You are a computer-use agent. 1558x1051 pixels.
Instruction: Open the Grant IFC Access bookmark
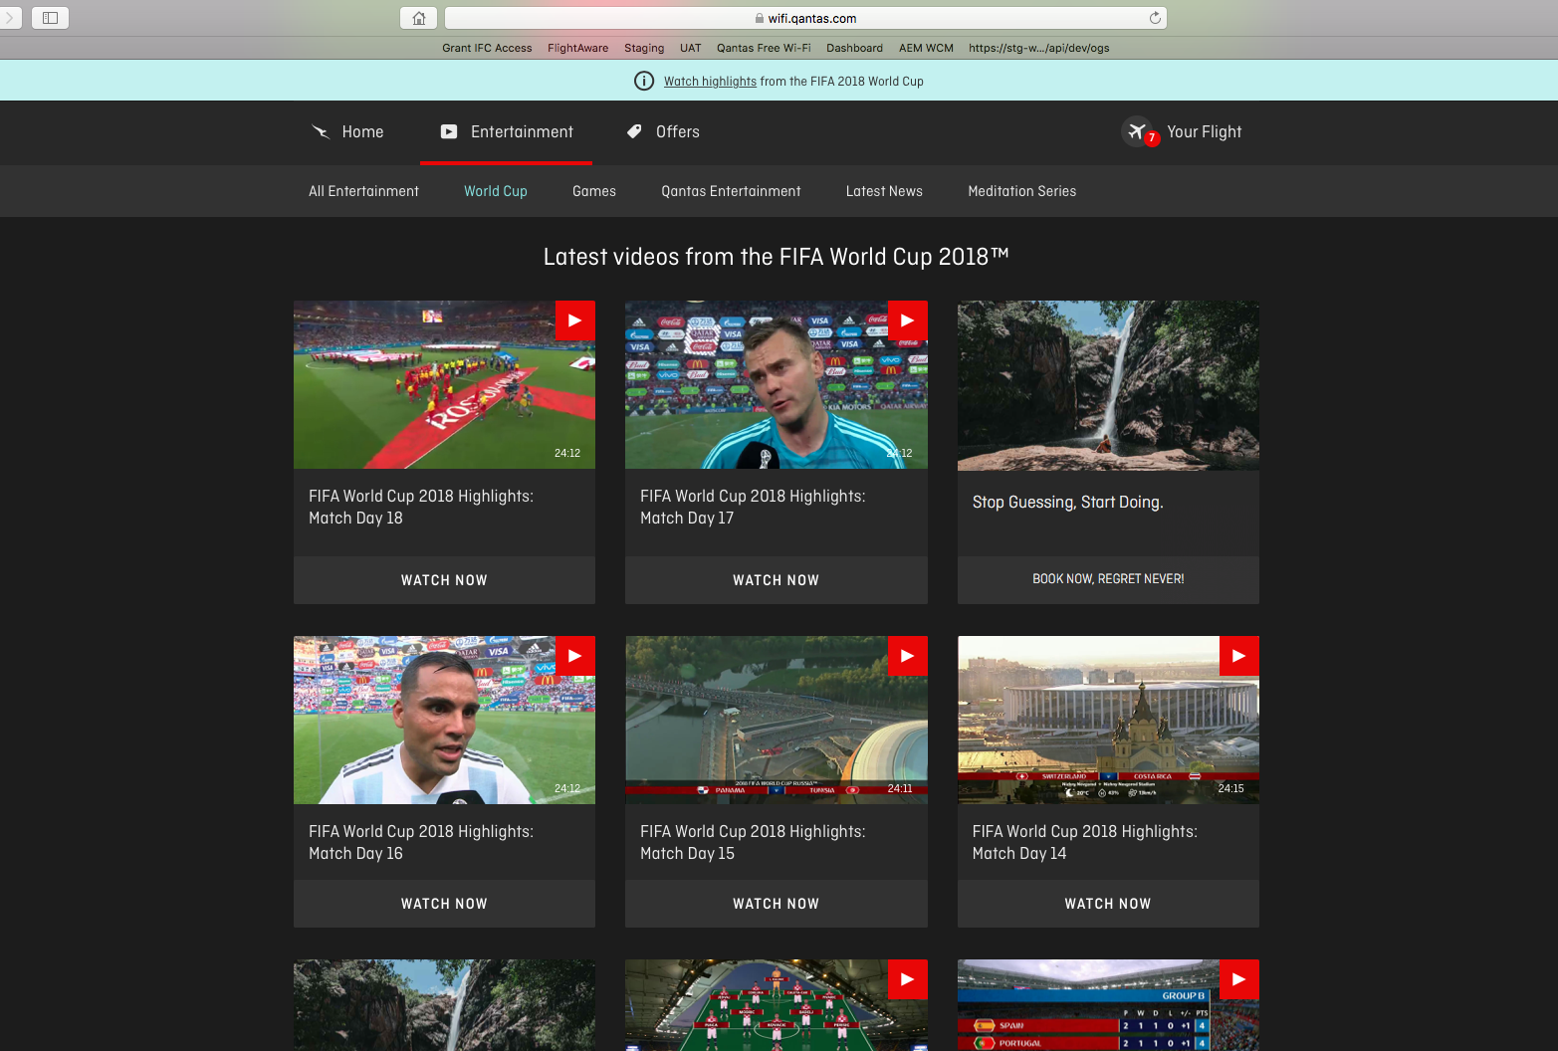pyautogui.click(x=487, y=48)
